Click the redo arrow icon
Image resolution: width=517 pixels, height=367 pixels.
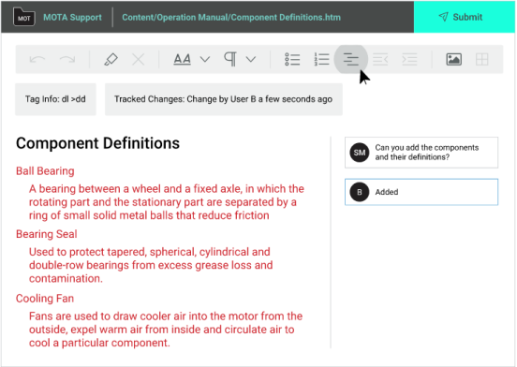(x=67, y=59)
